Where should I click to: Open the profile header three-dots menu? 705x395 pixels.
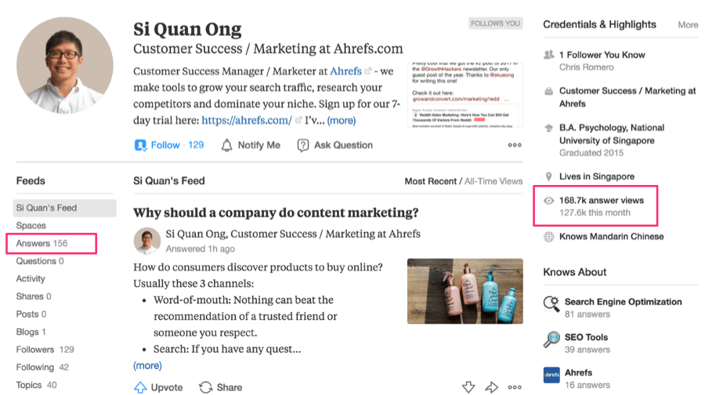515,145
